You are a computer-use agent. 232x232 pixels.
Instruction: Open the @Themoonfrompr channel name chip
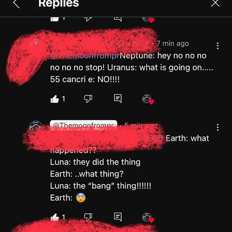pyautogui.click(x=84, y=125)
